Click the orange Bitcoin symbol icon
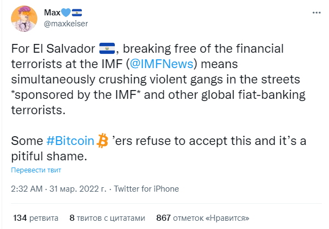This screenshot has height=229, width=329. (x=102, y=141)
